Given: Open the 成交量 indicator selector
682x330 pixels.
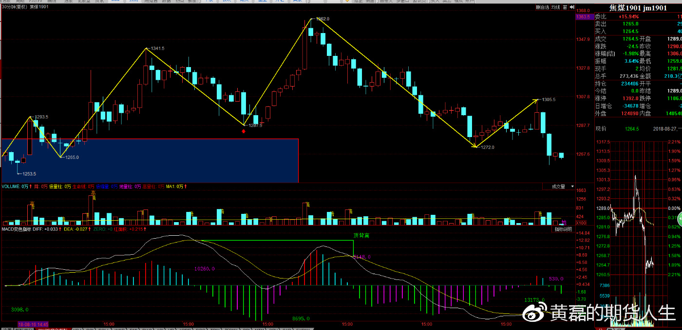Looking at the screenshot, I should coord(558,187).
